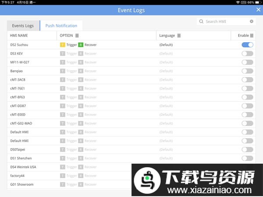Viewport: 263px width, 197px height.
Task: Toggle the DS0Taipei enable switch
Action: coord(247,150)
